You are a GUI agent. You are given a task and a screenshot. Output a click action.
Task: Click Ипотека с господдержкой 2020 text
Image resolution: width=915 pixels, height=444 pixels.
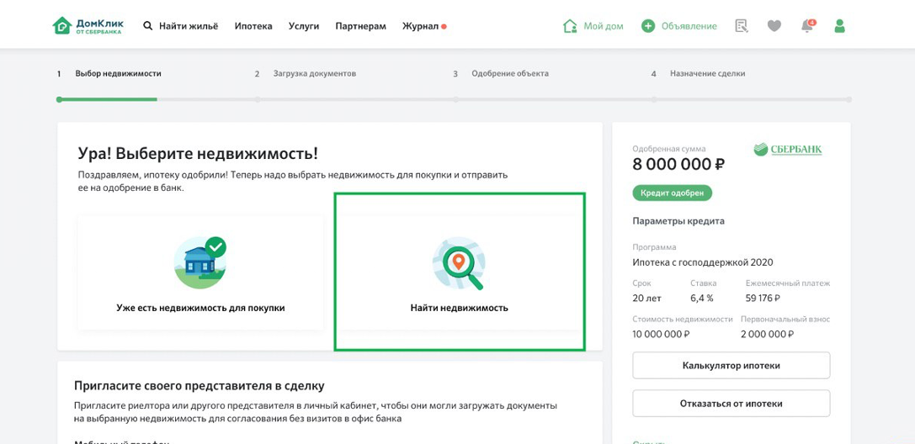click(703, 262)
